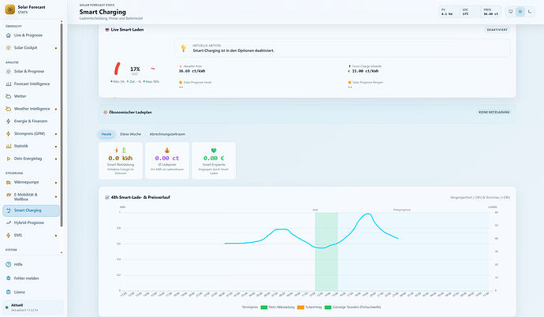Open the Strompreis (GPM) bolt icon
The image size is (544, 317).
tap(9, 134)
